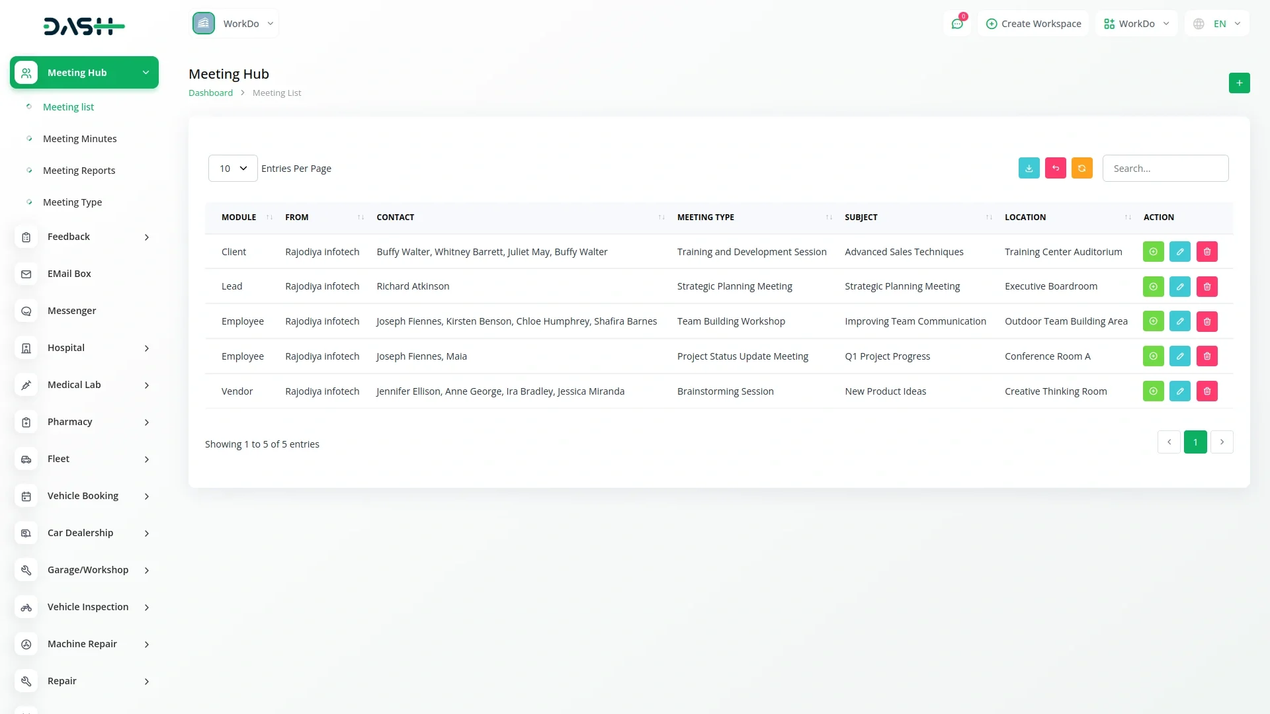Viewport: 1270px width, 714px height.
Task: Sort table by Module column
Action: click(239, 218)
